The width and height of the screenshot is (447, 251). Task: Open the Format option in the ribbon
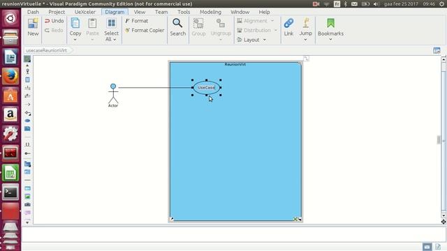pos(137,21)
